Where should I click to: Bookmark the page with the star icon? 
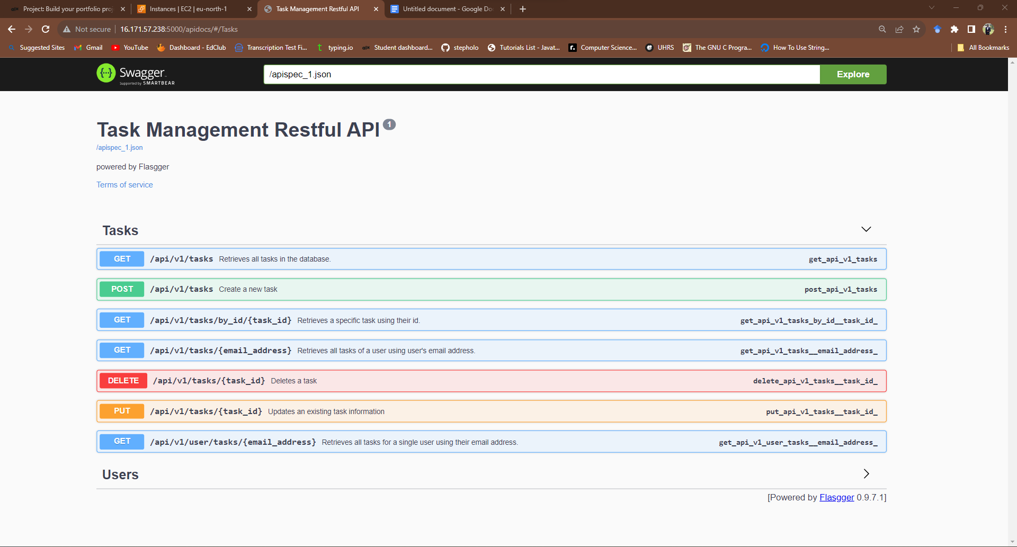pyautogui.click(x=916, y=29)
